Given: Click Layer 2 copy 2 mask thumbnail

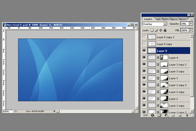Looking at the screenshot, I should [x=164, y=85].
